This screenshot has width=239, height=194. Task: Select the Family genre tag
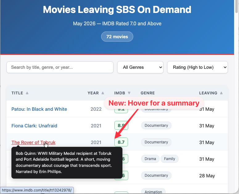(169, 159)
